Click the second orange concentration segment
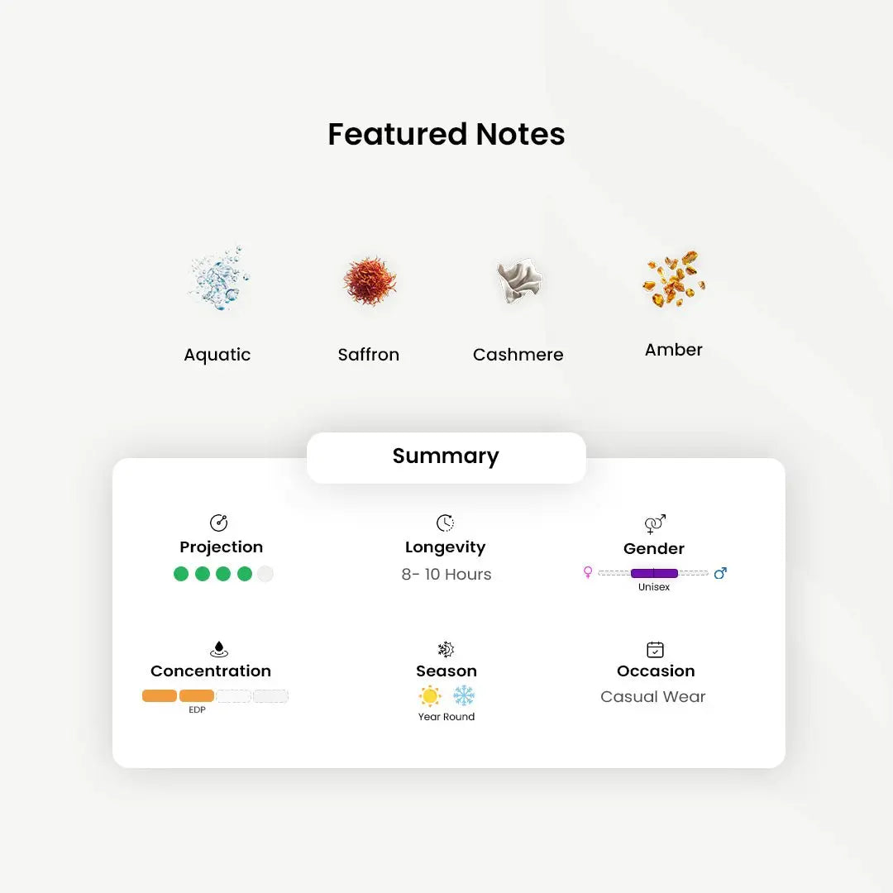The width and height of the screenshot is (893, 893). (x=197, y=695)
